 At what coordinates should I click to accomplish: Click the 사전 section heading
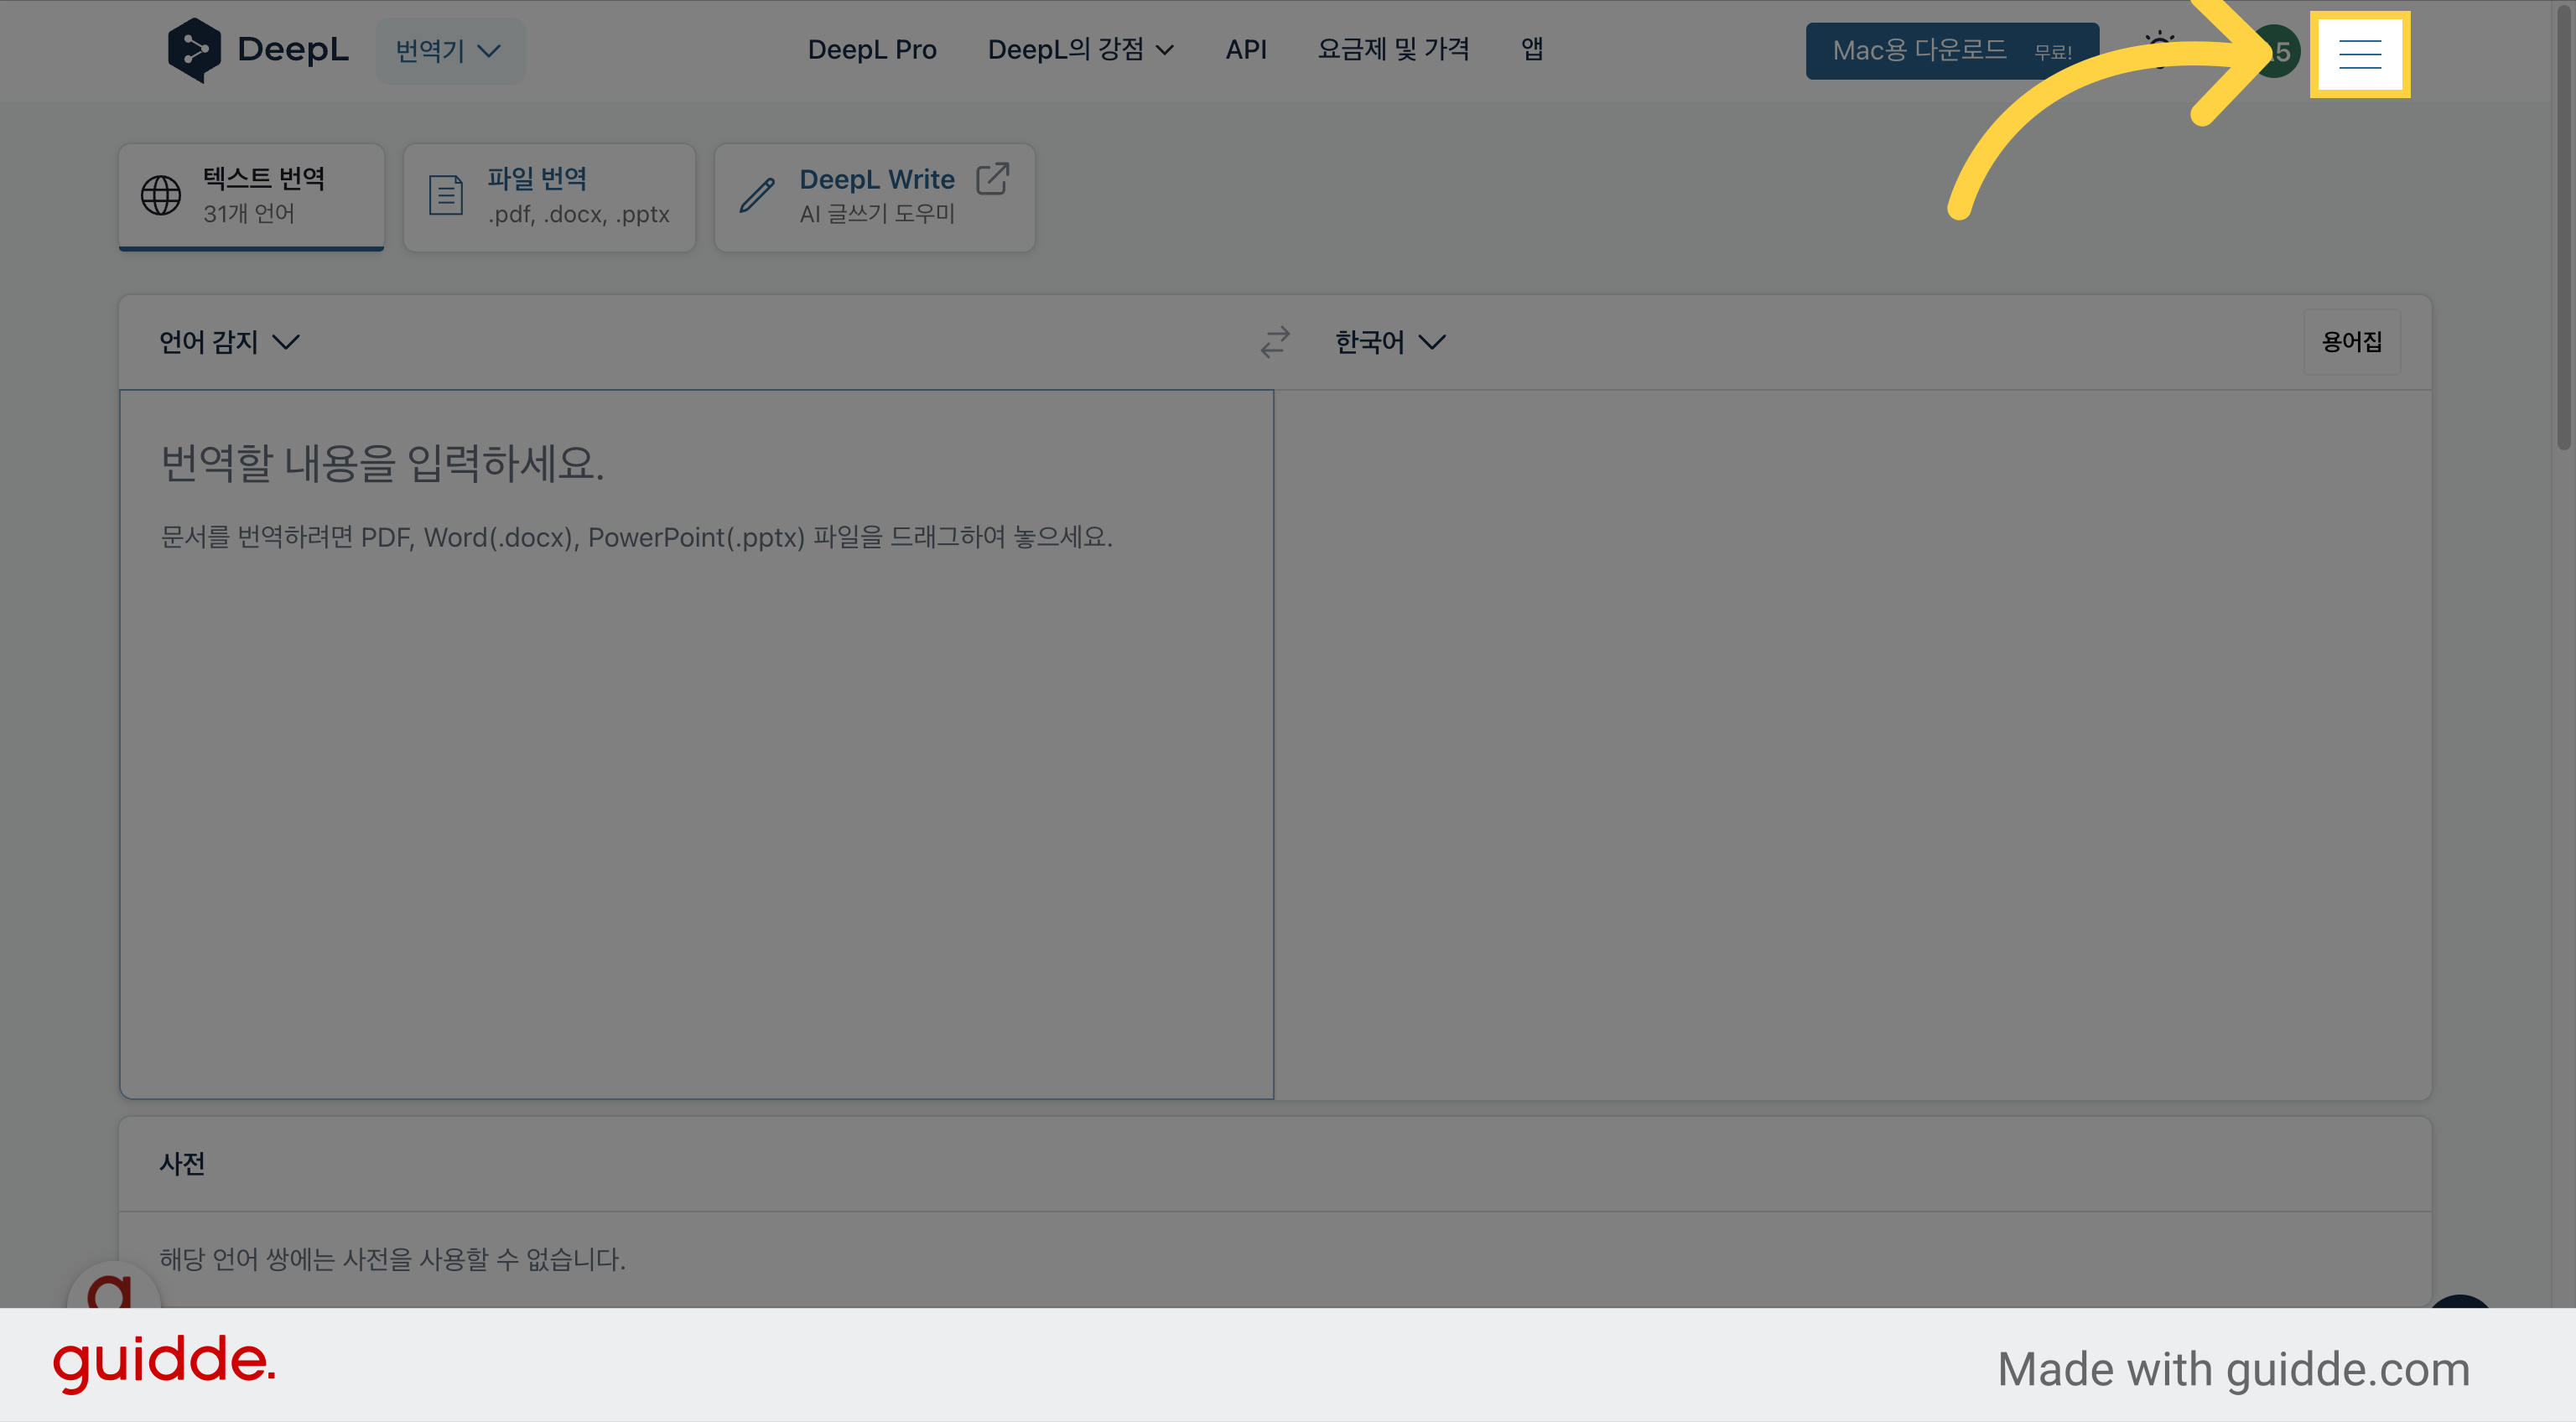(x=182, y=1163)
